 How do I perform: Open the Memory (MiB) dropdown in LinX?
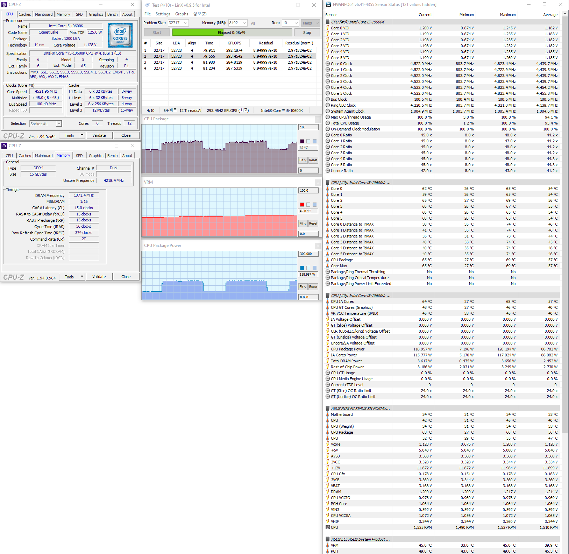(244, 23)
